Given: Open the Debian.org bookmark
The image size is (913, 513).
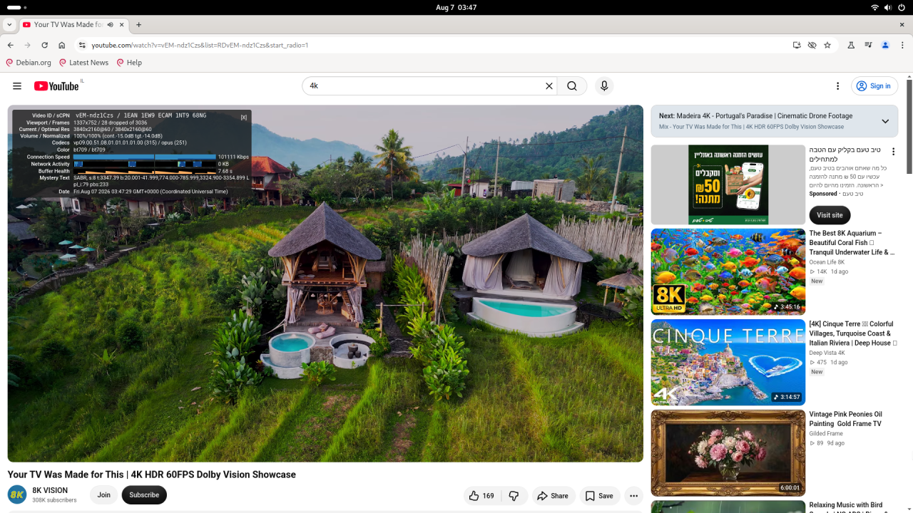Looking at the screenshot, I should pos(29,63).
